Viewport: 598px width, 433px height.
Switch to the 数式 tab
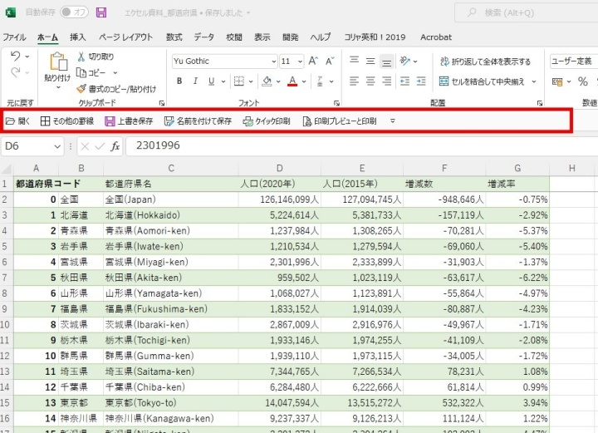coord(174,37)
